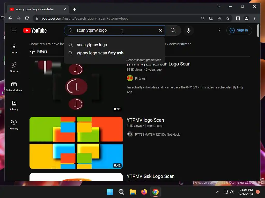This screenshot has width=265, height=198.
Task: Open History in the sidebar
Action: point(14,125)
